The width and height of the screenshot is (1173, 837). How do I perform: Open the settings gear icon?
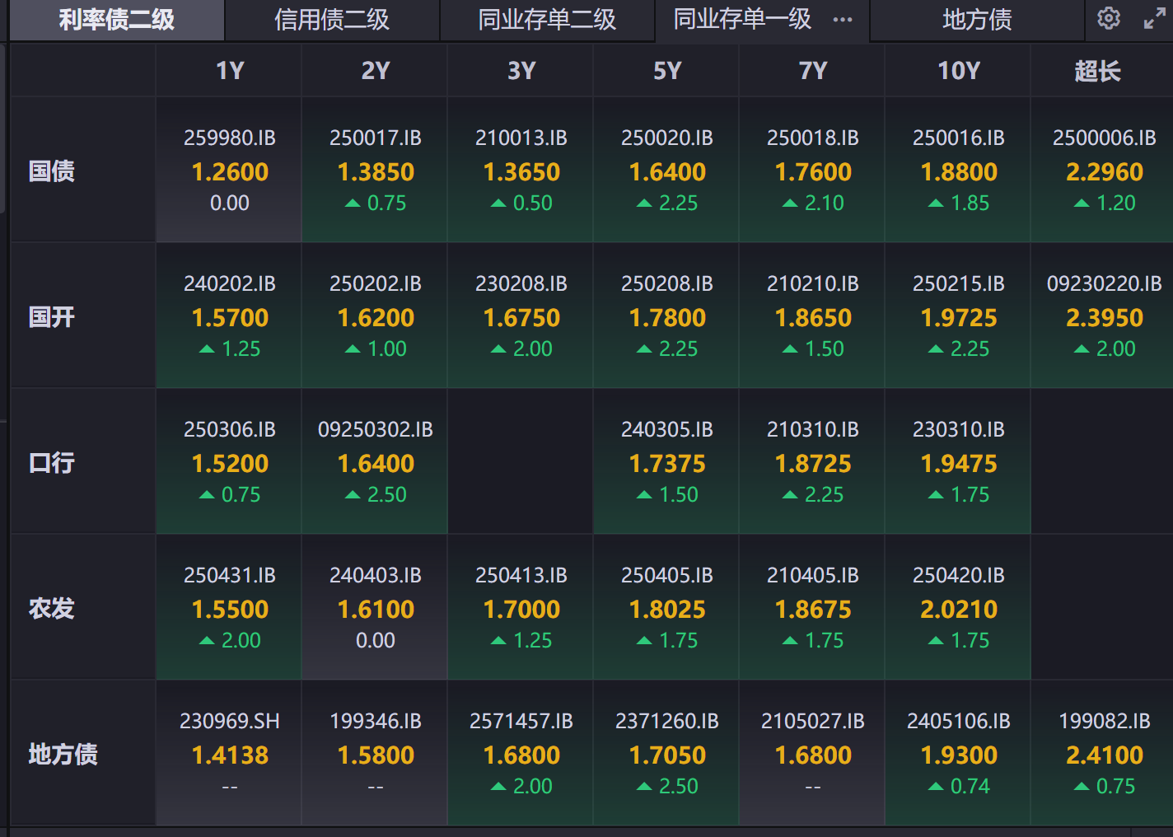tap(1109, 18)
